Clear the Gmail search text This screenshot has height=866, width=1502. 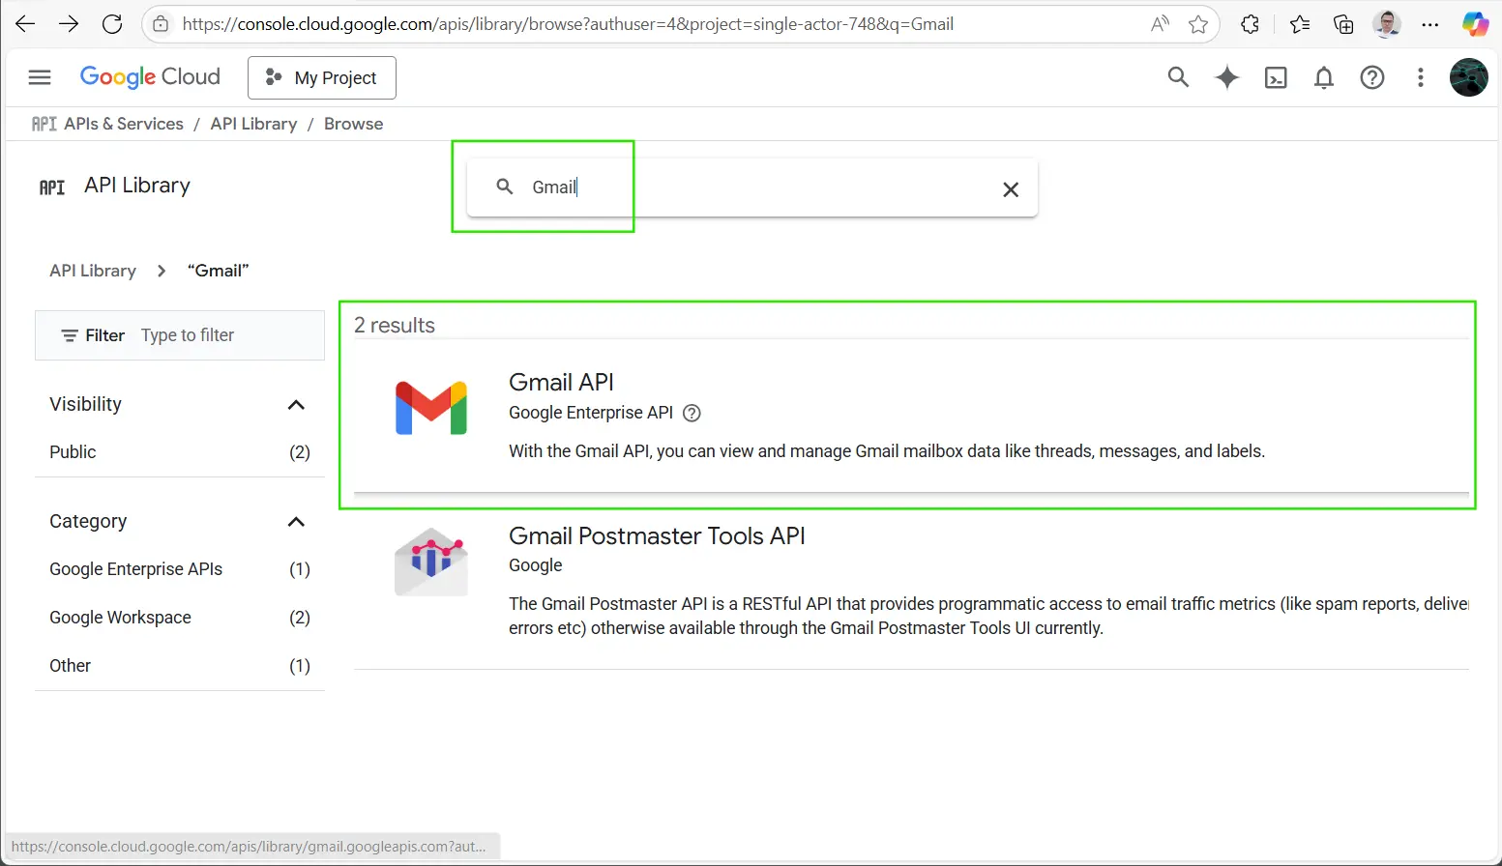1011,189
